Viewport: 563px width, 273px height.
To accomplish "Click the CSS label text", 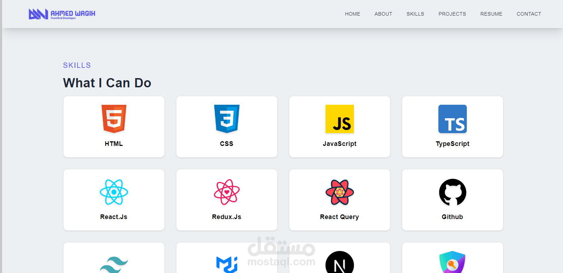I will [227, 144].
